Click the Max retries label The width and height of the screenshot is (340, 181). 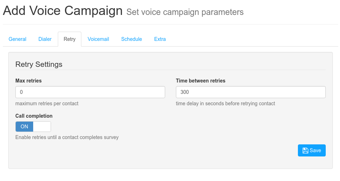tap(29, 81)
